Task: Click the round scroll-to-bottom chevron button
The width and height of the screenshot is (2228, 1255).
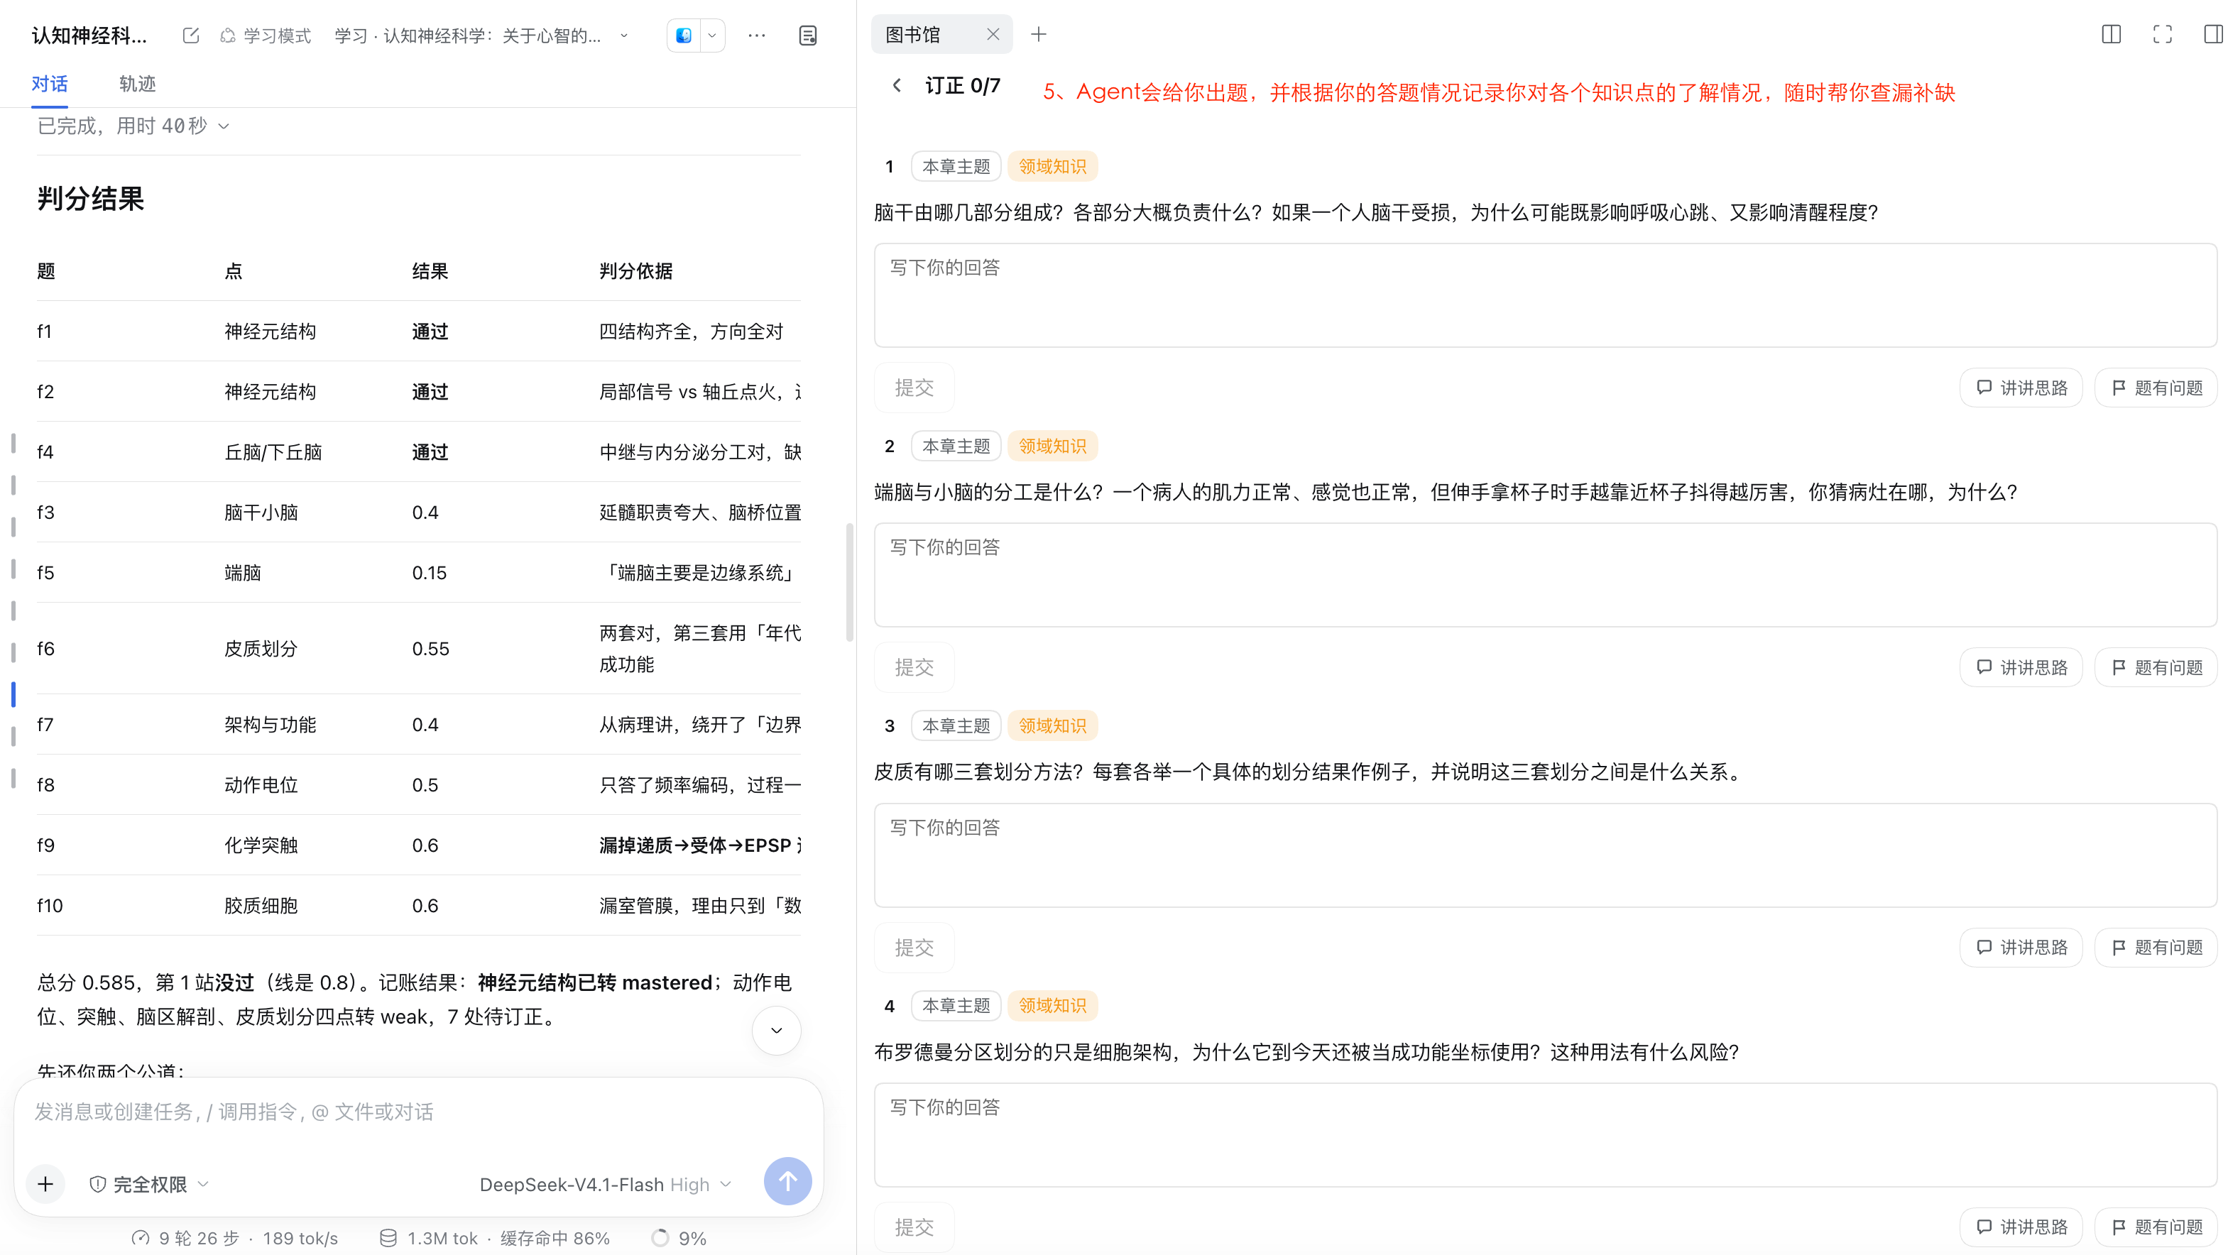Action: [777, 1030]
